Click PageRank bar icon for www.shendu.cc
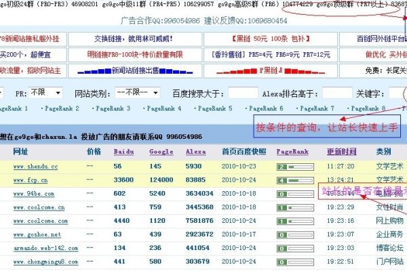Screen dimensions: 407x271 pos(295,167)
